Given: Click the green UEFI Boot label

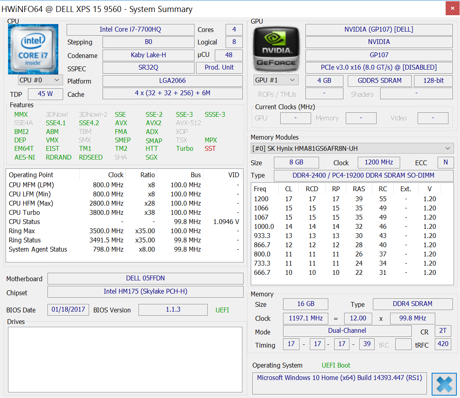Looking at the screenshot, I should (x=336, y=365).
